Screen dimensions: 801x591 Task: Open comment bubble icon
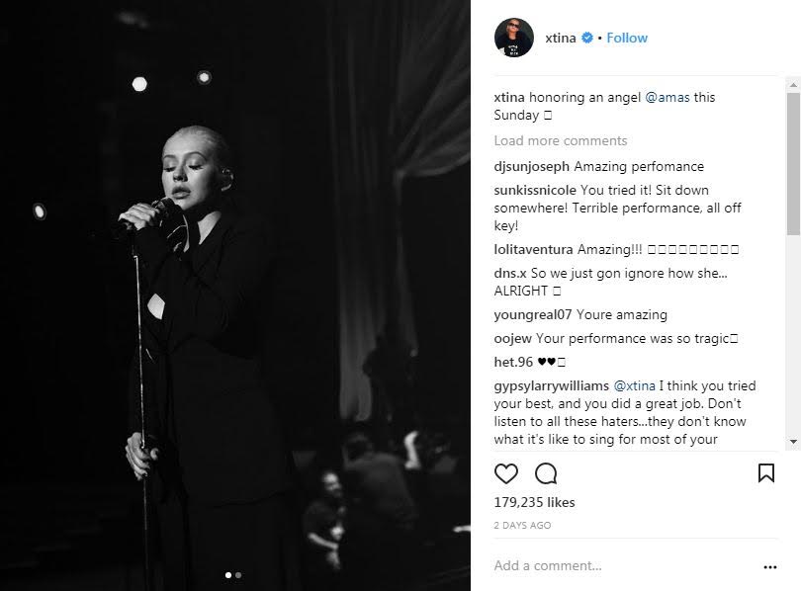[546, 473]
